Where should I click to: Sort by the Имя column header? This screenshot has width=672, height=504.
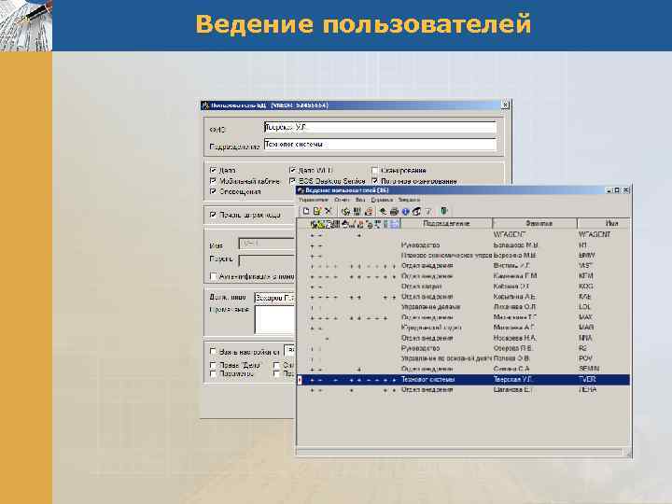pos(604,223)
